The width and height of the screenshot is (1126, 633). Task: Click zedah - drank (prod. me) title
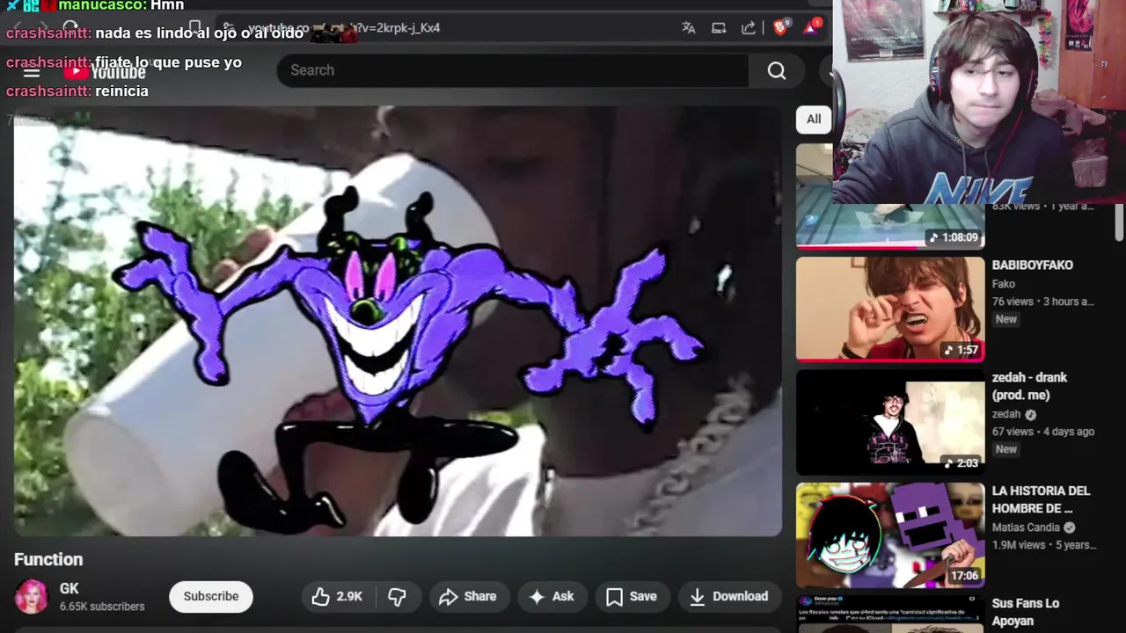(x=1030, y=386)
